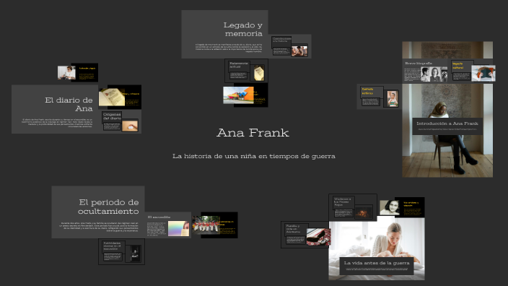Open the "Contexto histórico" subtopic card
The height and width of the screenshot is (286, 508).
coord(379,97)
